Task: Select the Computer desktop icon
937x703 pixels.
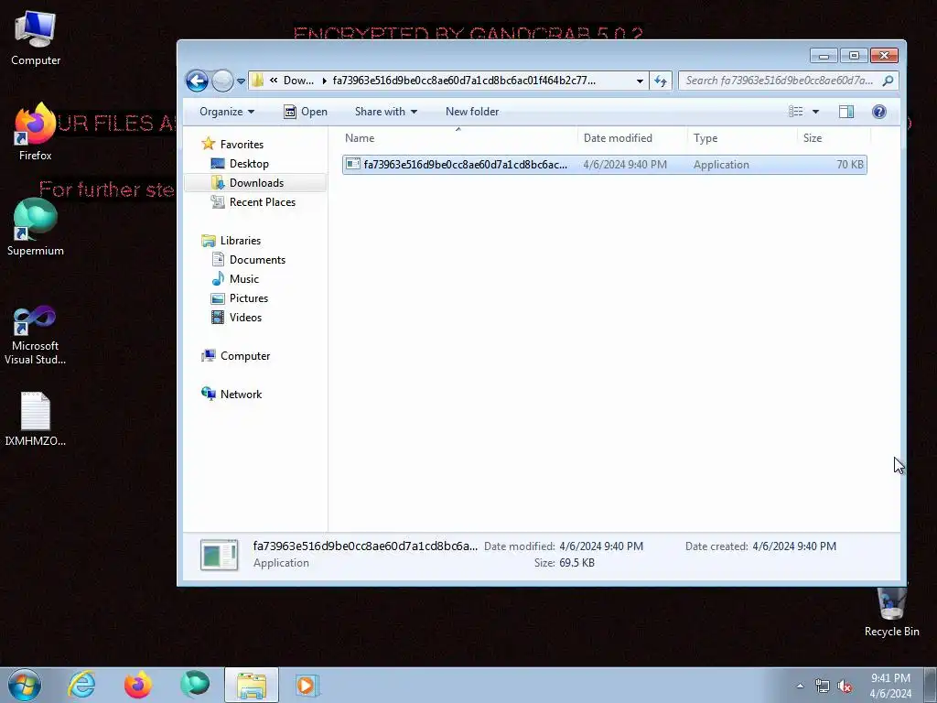Action: coord(36,38)
